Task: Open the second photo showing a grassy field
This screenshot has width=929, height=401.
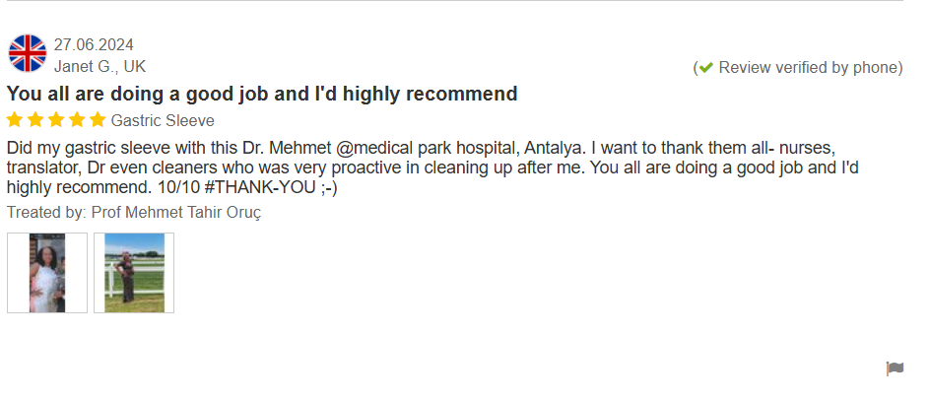Action: (134, 273)
